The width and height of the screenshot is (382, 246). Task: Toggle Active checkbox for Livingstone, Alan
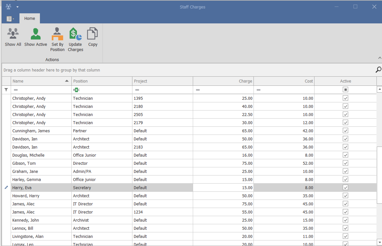345,236
